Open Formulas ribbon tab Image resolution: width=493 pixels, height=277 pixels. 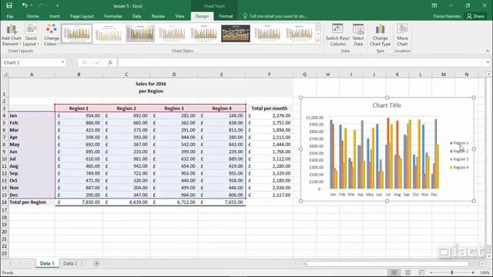coord(113,16)
